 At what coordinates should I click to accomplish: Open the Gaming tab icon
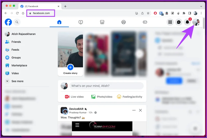pyautogui.click(x=145, y=22)
